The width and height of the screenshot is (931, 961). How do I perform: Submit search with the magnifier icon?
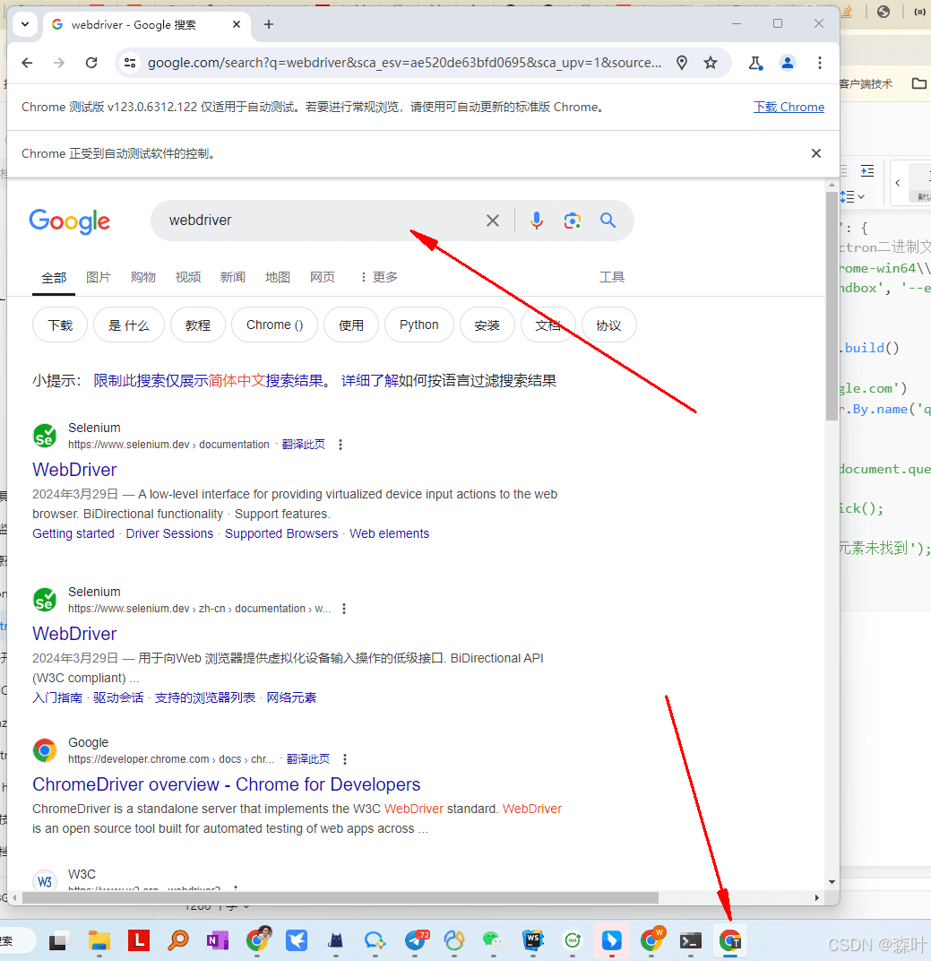[608, 221]
